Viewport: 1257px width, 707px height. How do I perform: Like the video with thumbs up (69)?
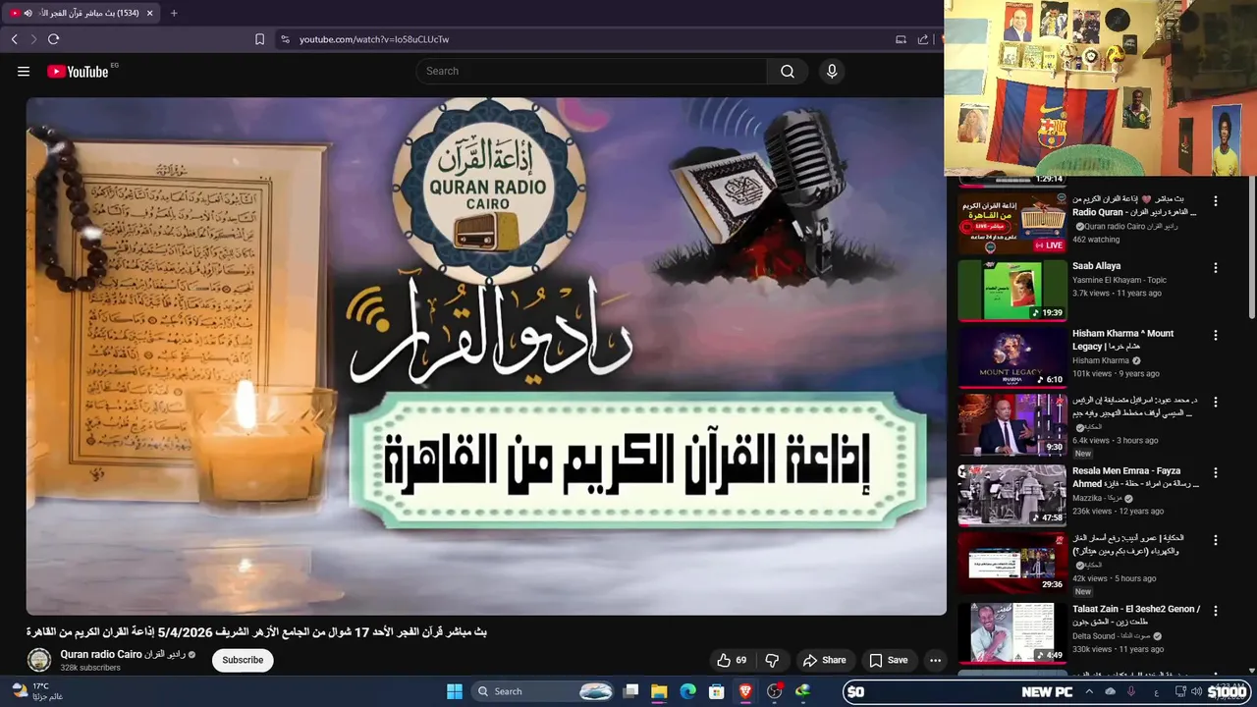[x=733, y=660]
